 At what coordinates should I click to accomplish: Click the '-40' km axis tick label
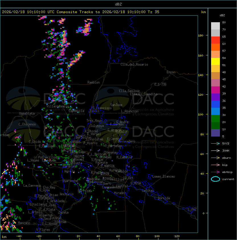pyautogui.click(x=19, y=236)
